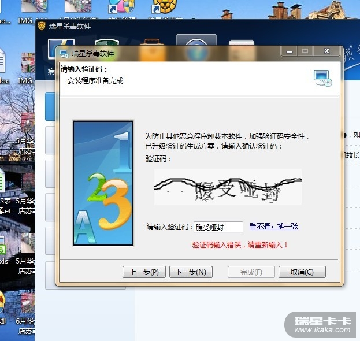Open the colorful shield desktop shortcut
This screenshot has height=341, width=360.
point(122,7)
